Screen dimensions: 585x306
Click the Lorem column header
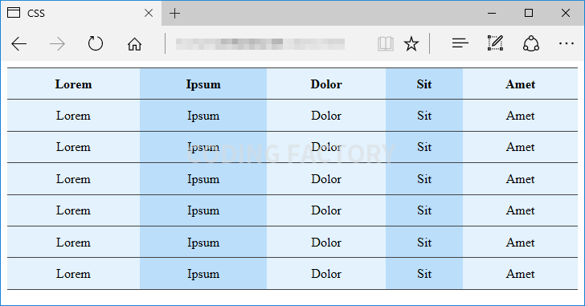coord(73,84)
